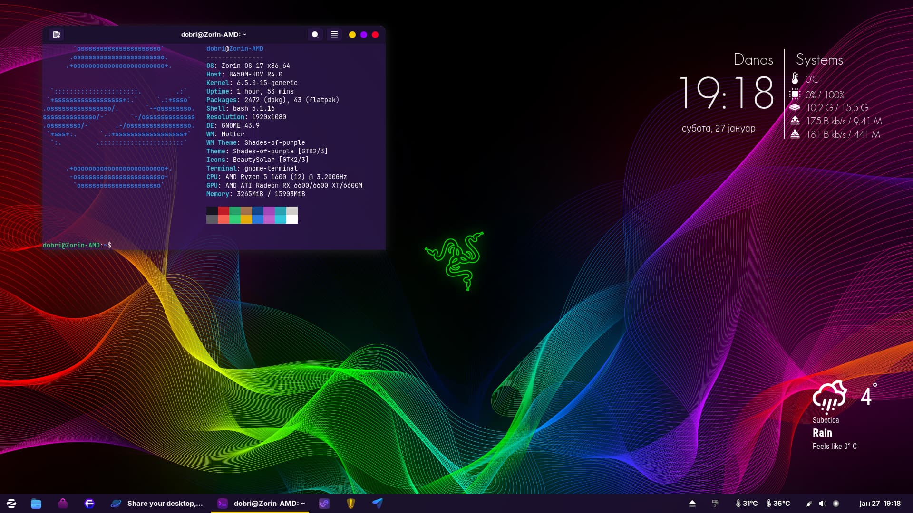Click the Host: B450M-HDV R4.0 line
This screenshot has width=913, height=513.
click(244, 75)
